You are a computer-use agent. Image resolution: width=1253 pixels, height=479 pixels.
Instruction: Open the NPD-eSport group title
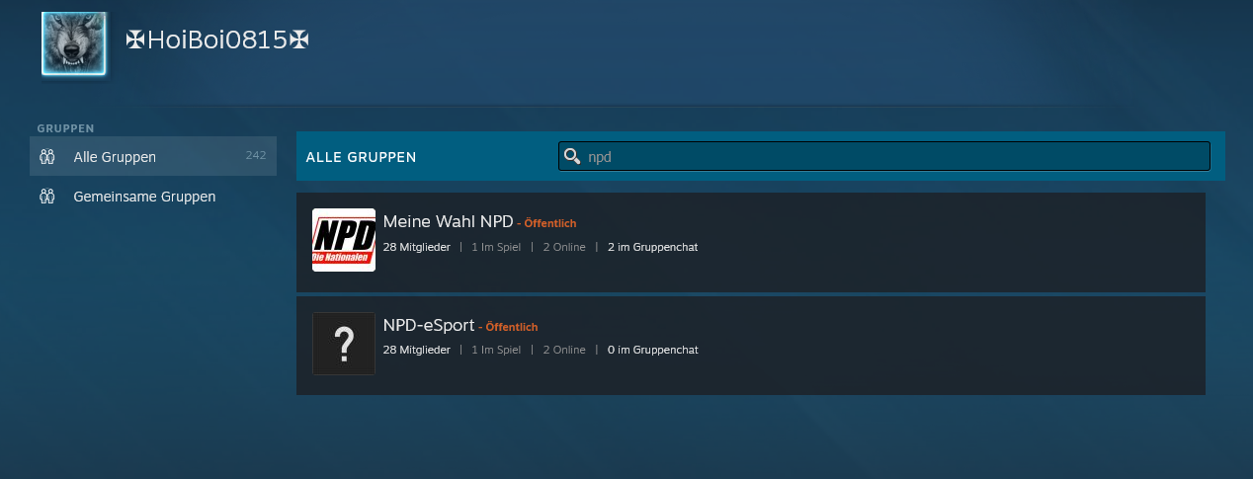click(429, 325)
